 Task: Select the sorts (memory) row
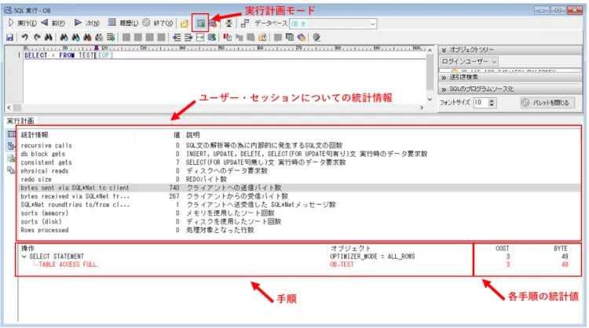click(299, 213)
